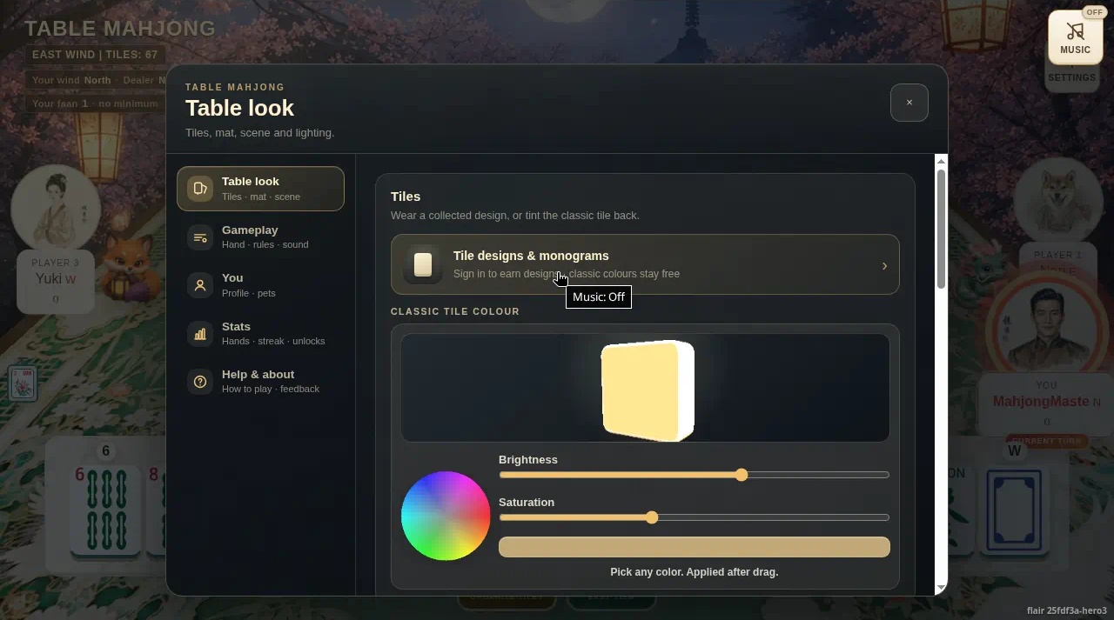Click Yuki's Player 3 avatar portrait
Image resolution: width=1114 pixels, height=620 pixels.
coord(56,209)
